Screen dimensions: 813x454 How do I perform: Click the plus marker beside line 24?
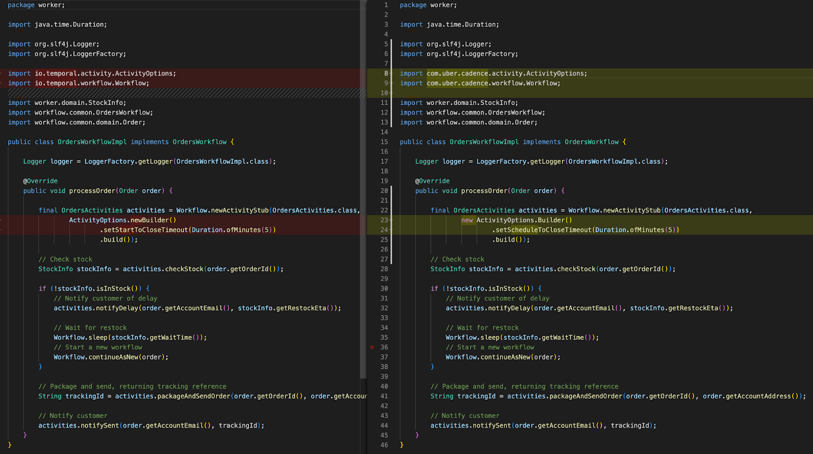click(x=390, y=230)
